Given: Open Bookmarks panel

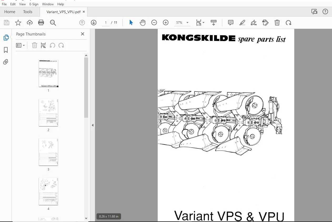Looking at the screenshot, I should point(6,50).
